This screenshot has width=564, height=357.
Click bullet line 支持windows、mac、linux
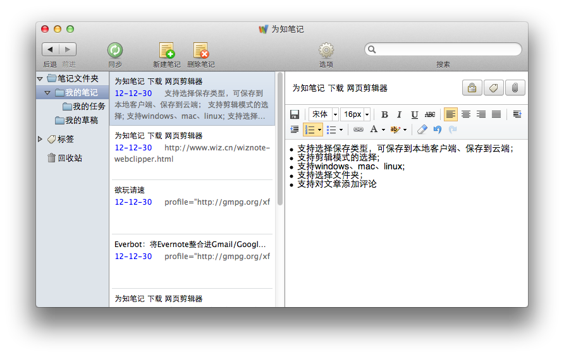pos(351,166)
